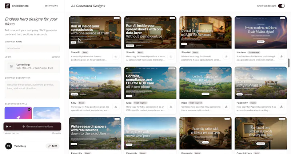The image size is (291, 154).
Task: Click 'Endless hero designs for your ideas' heading
Action: (31, 21)
